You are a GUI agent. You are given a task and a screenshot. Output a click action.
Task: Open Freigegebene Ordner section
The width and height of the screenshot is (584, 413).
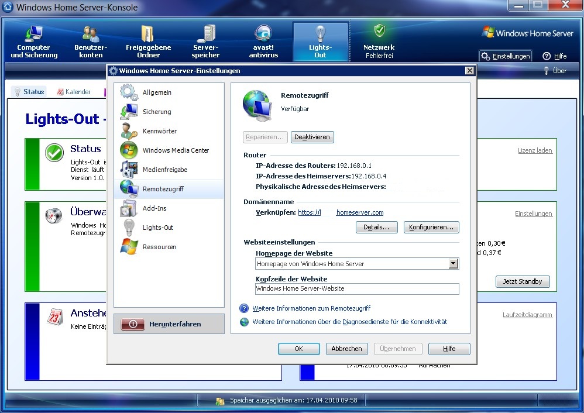click(148, 42)
